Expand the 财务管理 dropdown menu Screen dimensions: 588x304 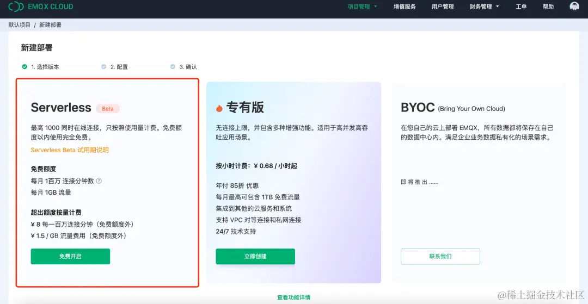pos(485,7)
